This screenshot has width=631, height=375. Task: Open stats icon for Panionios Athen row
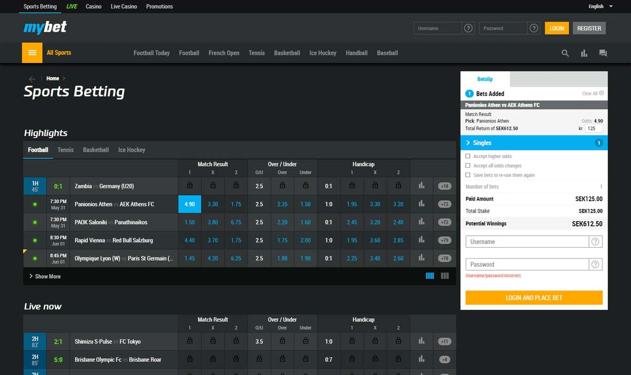coord(421,204)
